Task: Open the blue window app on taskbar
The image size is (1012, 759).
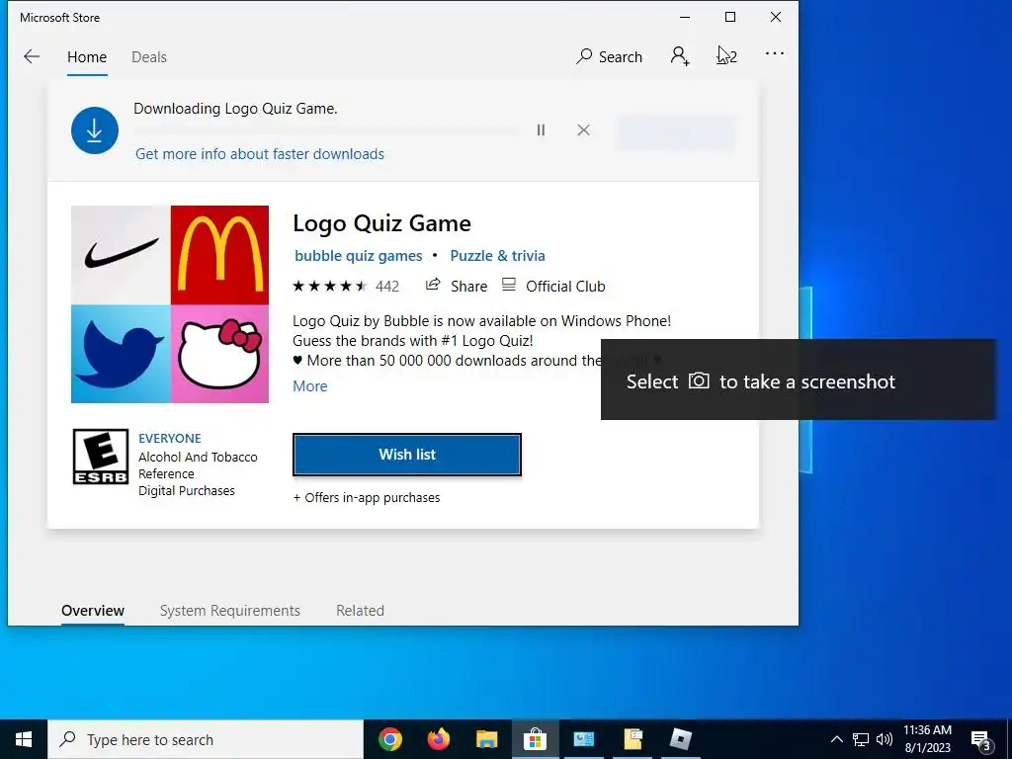Action: click(583, 739)
